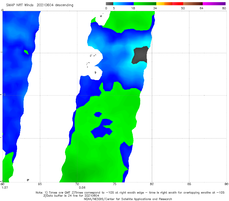Click the magenta-purple colorbar segment
The width and height of the screenshot is (229, 201).
point(214,4)
